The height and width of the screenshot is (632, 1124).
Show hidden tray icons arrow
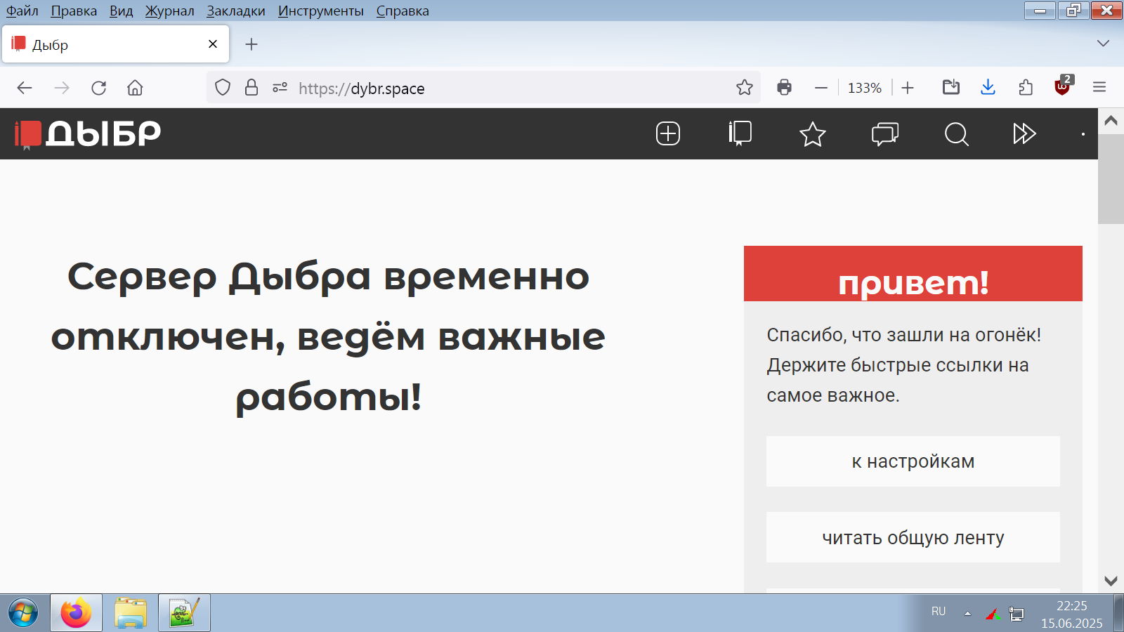pyautogui.click(x=967, y=613)
